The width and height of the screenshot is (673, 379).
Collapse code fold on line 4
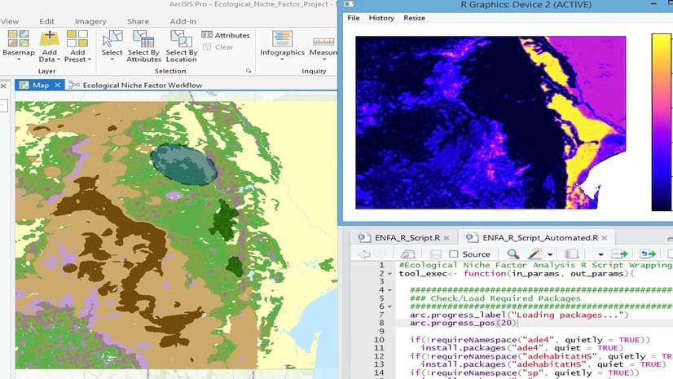(x=389, y=290)
